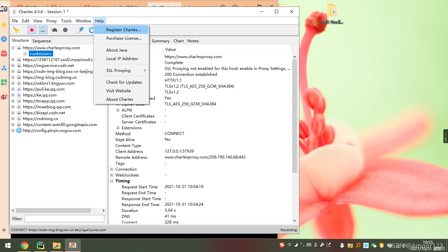Choose Visit Website in Help menu

tap(121, 91)
